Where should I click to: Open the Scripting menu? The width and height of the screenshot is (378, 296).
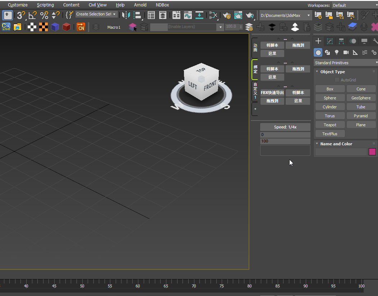point(45,5)
